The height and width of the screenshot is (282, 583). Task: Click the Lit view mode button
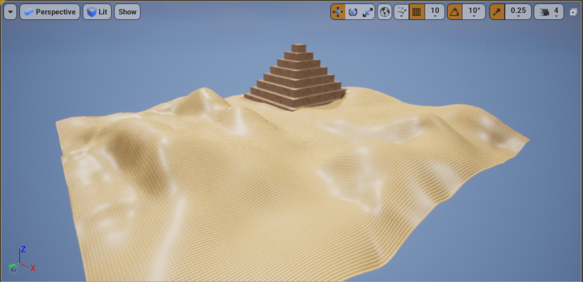point(96,12)
